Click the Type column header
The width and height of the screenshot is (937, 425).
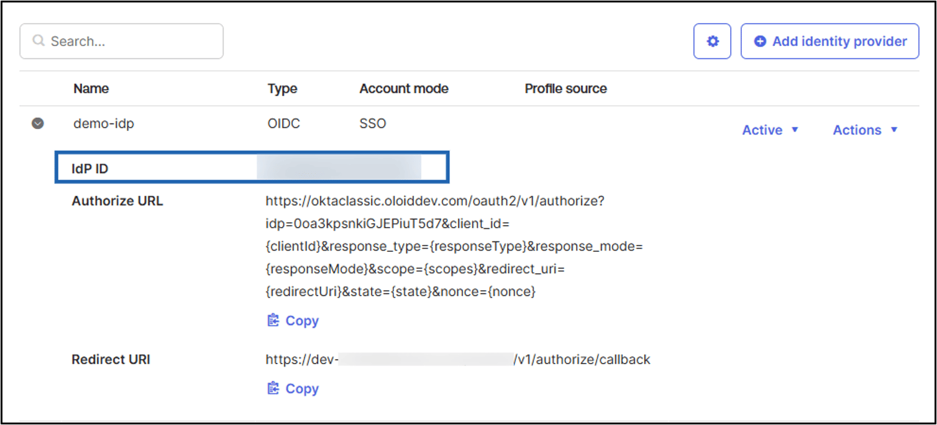[x=282, y=89]
